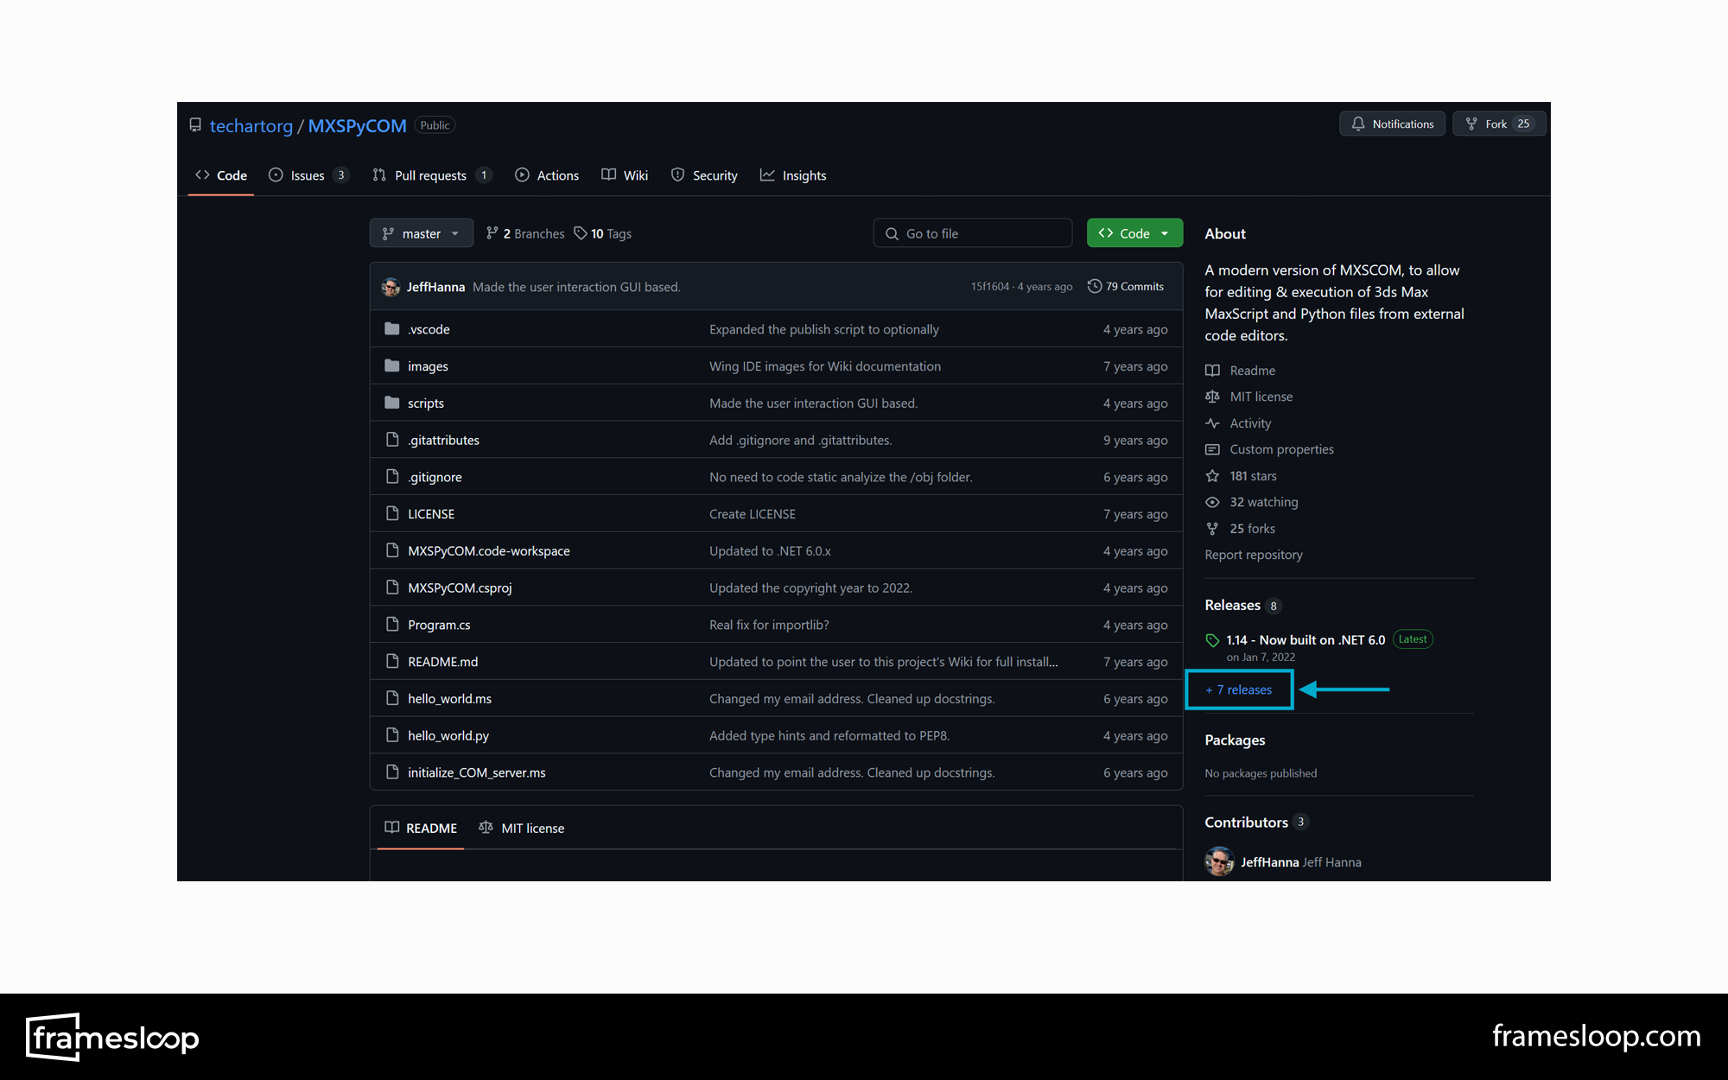Screen dimensions: 1728x1080
Task: Open initialize_COM_server.ms file
Action: (x=477, y=772)
